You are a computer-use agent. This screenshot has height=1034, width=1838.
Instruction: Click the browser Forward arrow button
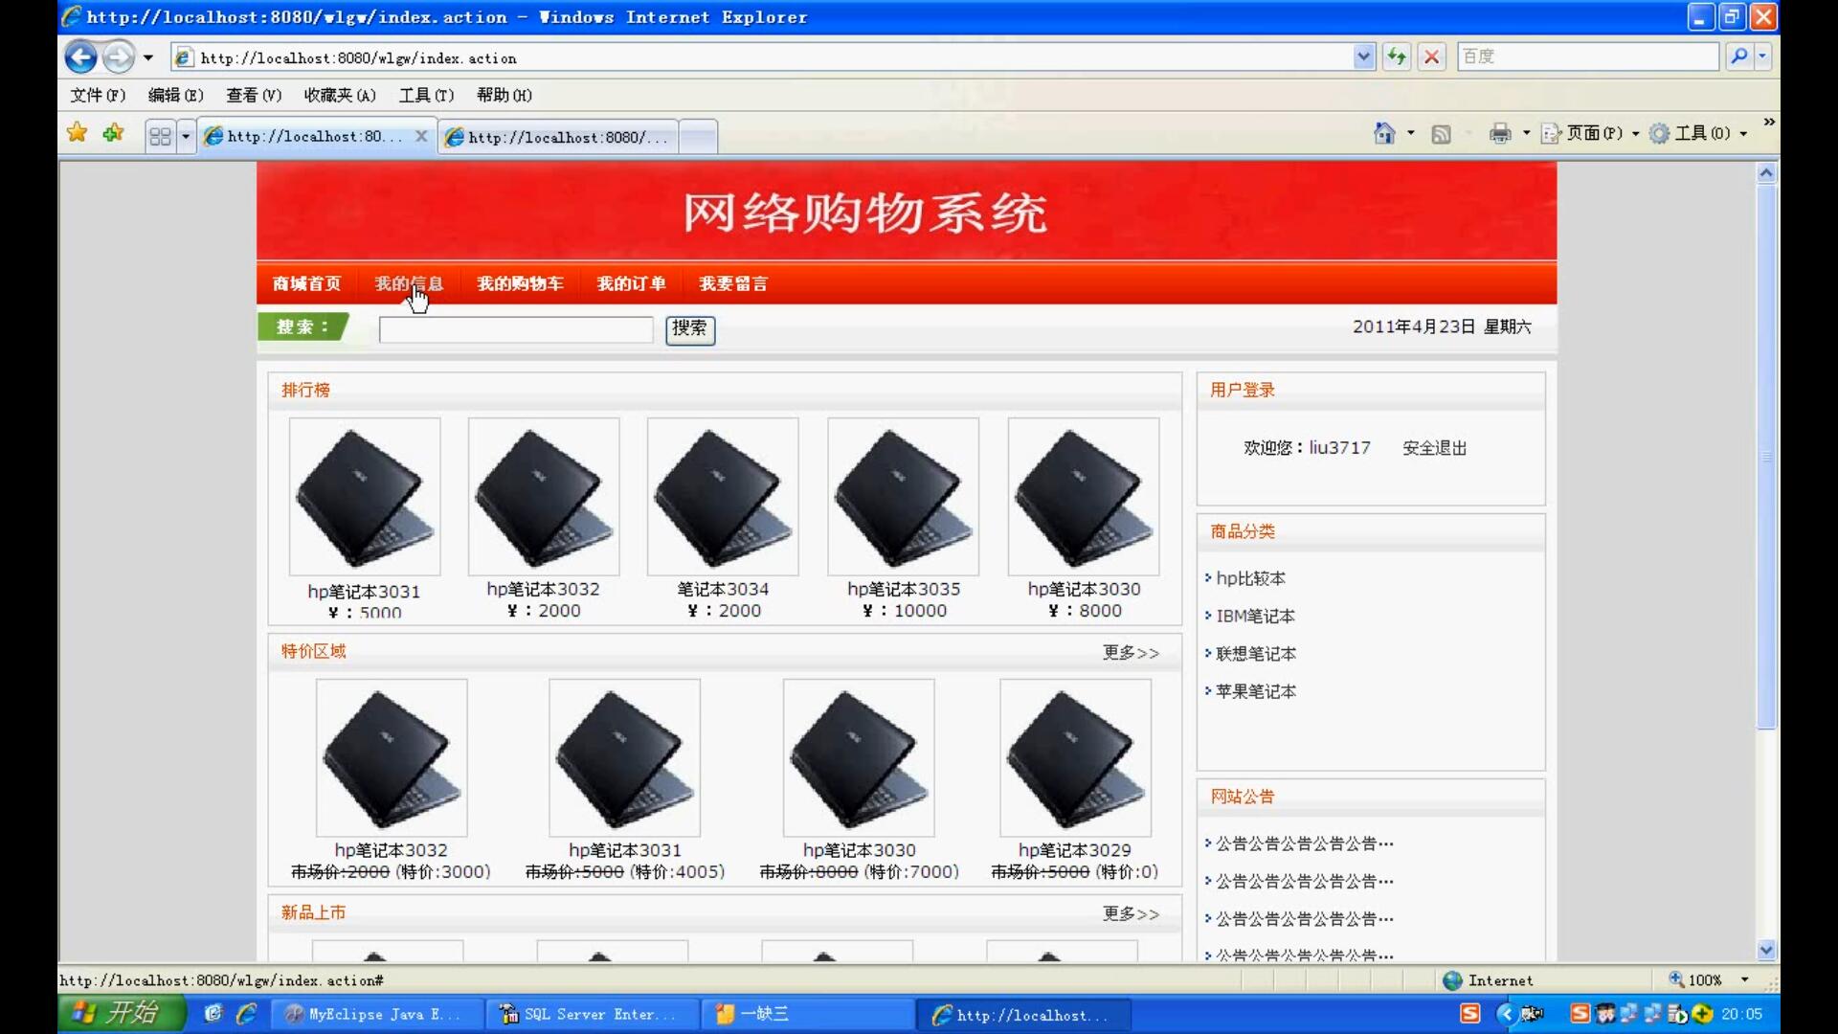point(119,57)
